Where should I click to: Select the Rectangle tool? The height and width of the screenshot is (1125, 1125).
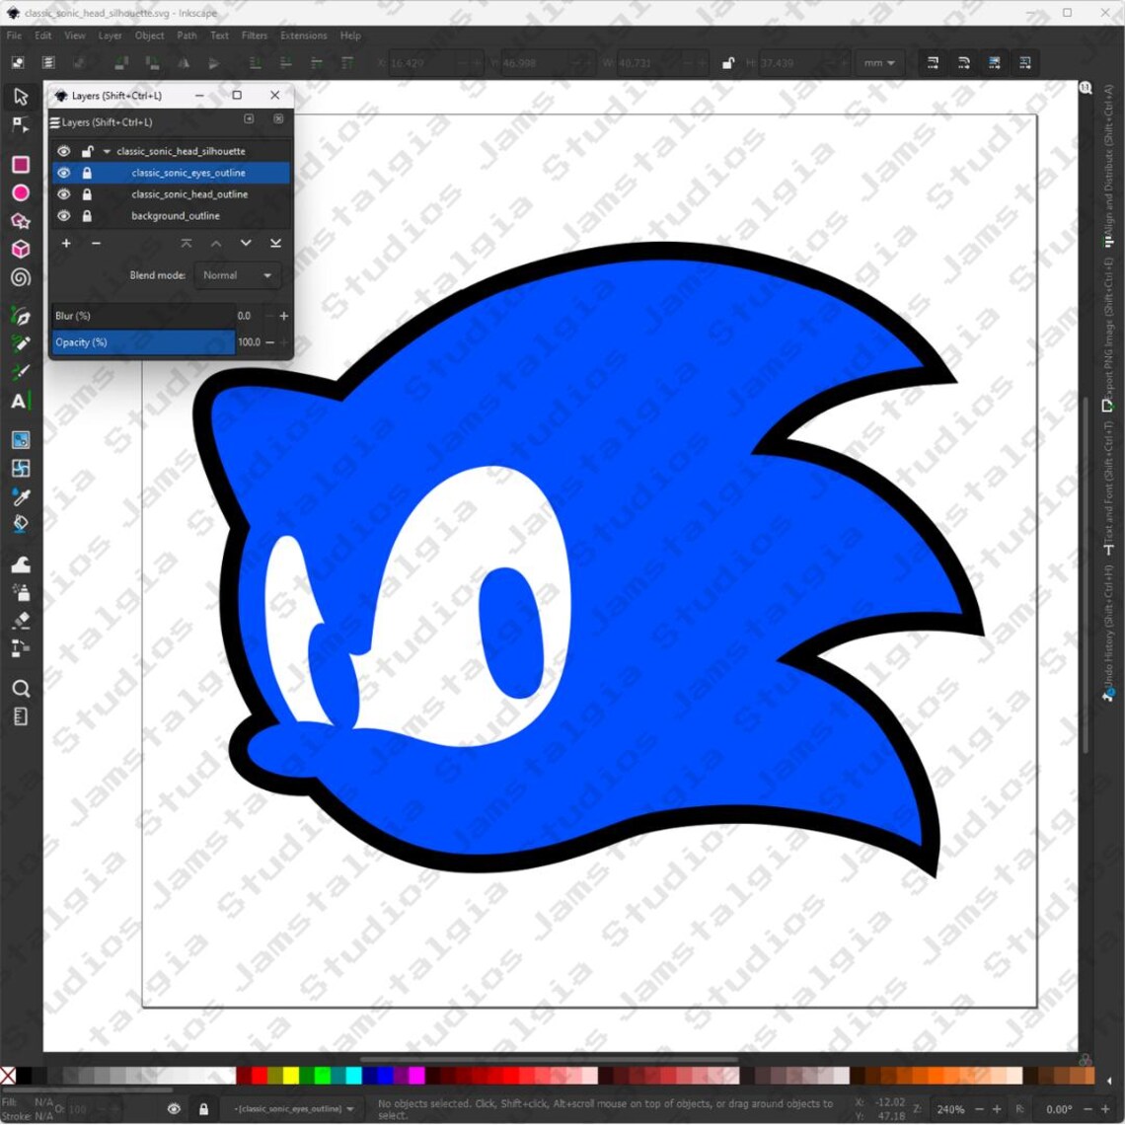(x=20, y=165)
